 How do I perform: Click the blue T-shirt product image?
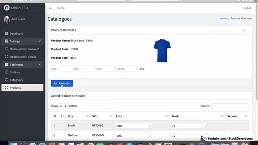[x=162, y=51]
